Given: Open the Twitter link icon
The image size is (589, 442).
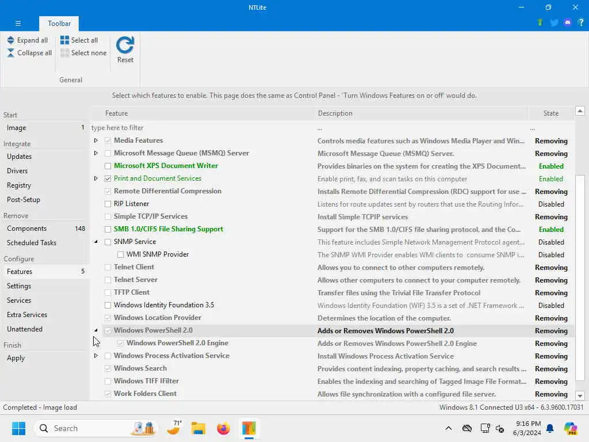Looking at the screenshot, I should coord(554,23).
